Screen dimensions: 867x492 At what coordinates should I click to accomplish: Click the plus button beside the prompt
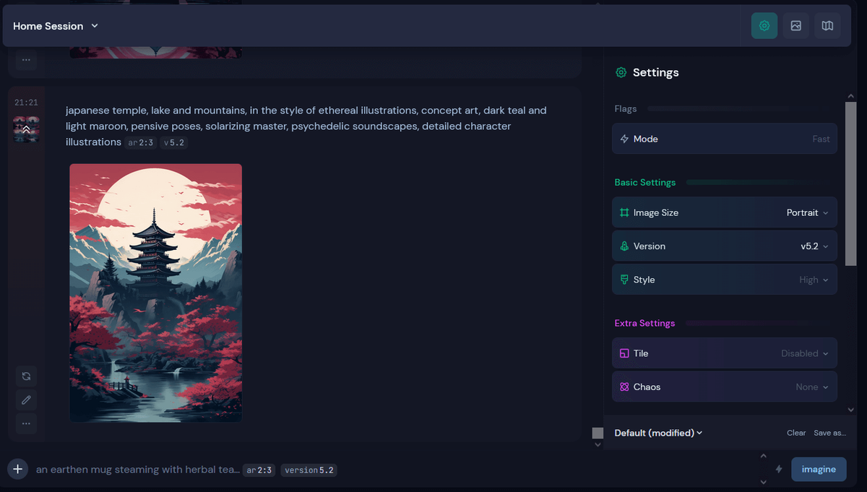point(17,469)
